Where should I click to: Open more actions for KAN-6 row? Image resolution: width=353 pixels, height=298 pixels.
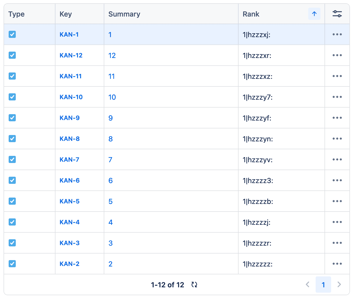(x=337, y=180)
